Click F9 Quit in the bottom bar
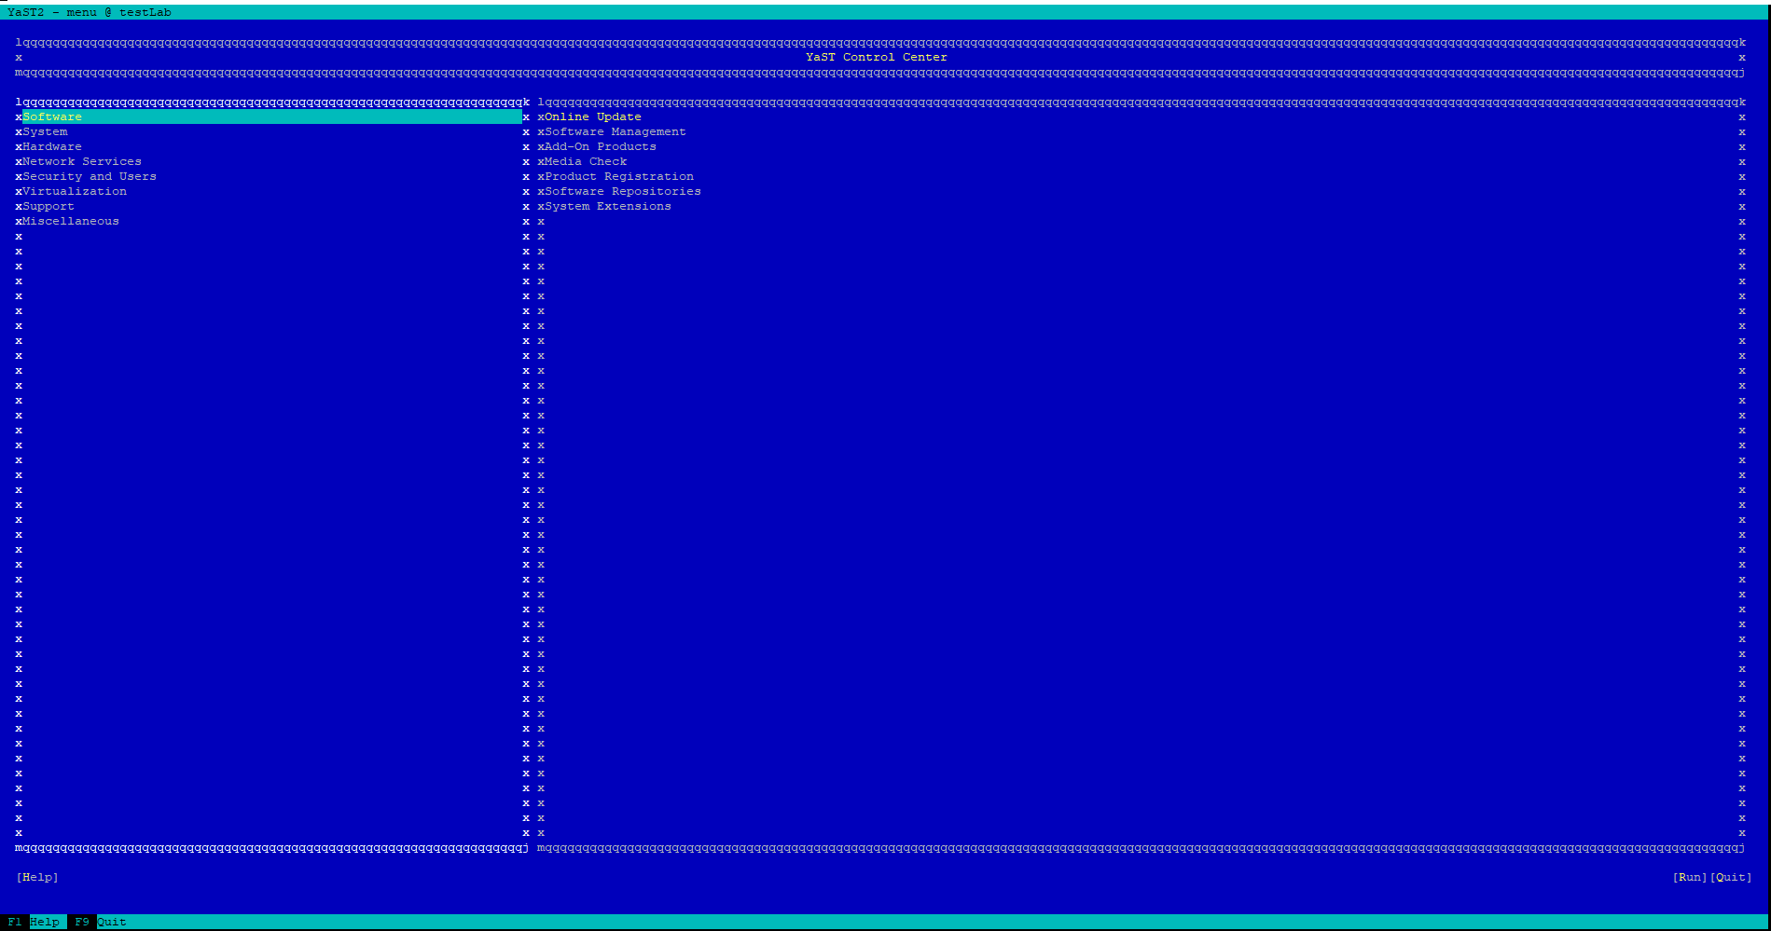 click(x=101, y=923)
